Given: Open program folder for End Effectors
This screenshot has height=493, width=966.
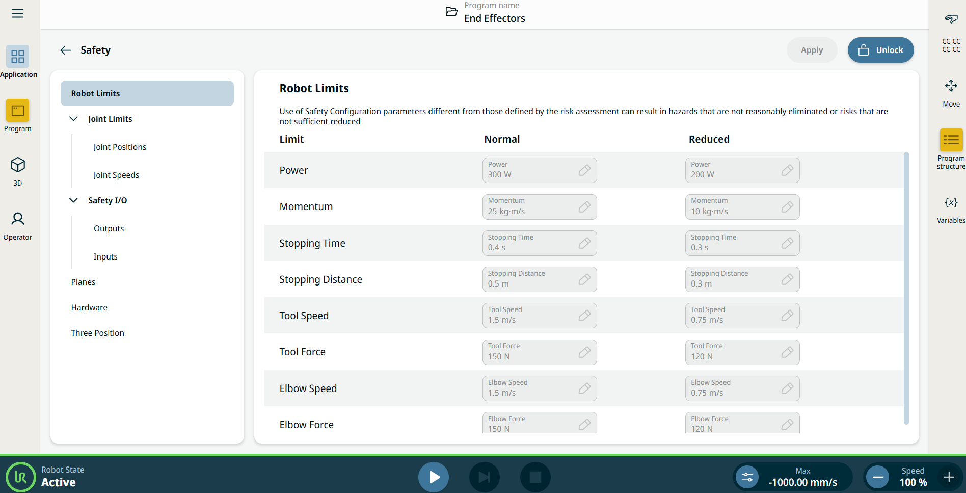Looking at the screenshot, I should [x=451, y=12].
